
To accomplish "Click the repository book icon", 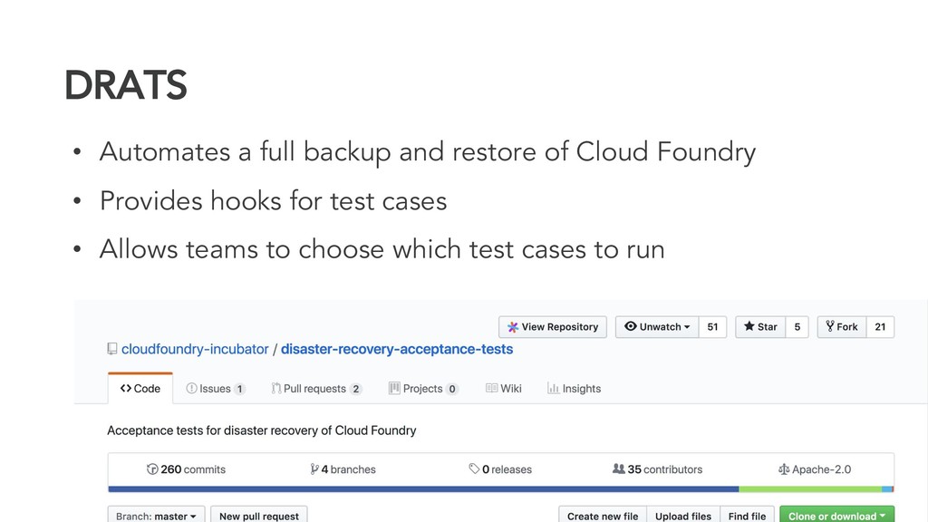I will coord(112,349).
